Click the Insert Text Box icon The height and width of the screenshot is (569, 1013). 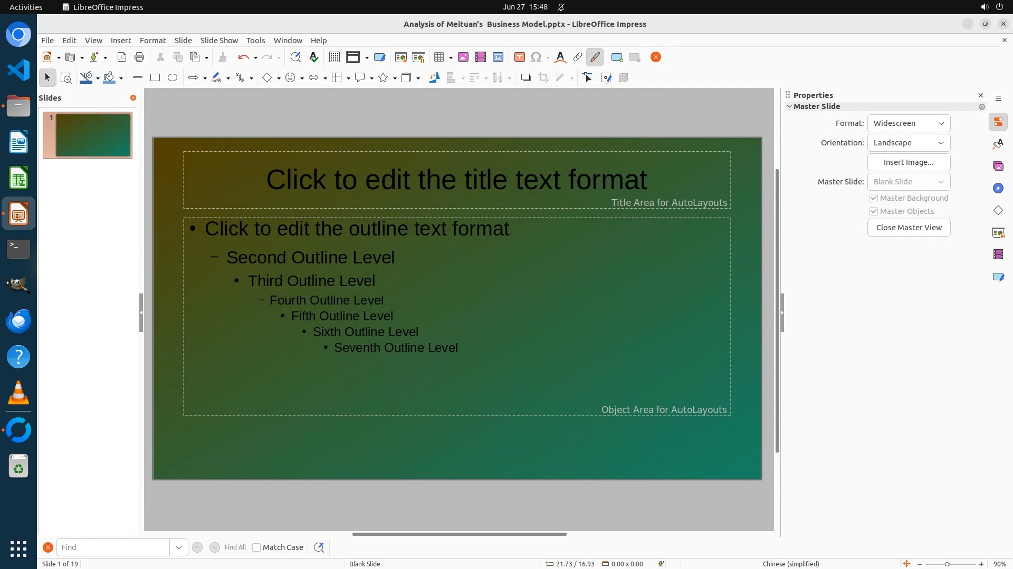pos(519,57)
